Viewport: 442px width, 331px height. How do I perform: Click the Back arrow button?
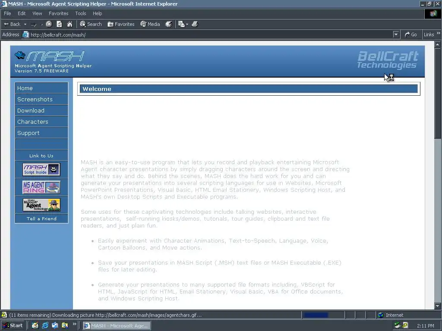coord(12,24)
